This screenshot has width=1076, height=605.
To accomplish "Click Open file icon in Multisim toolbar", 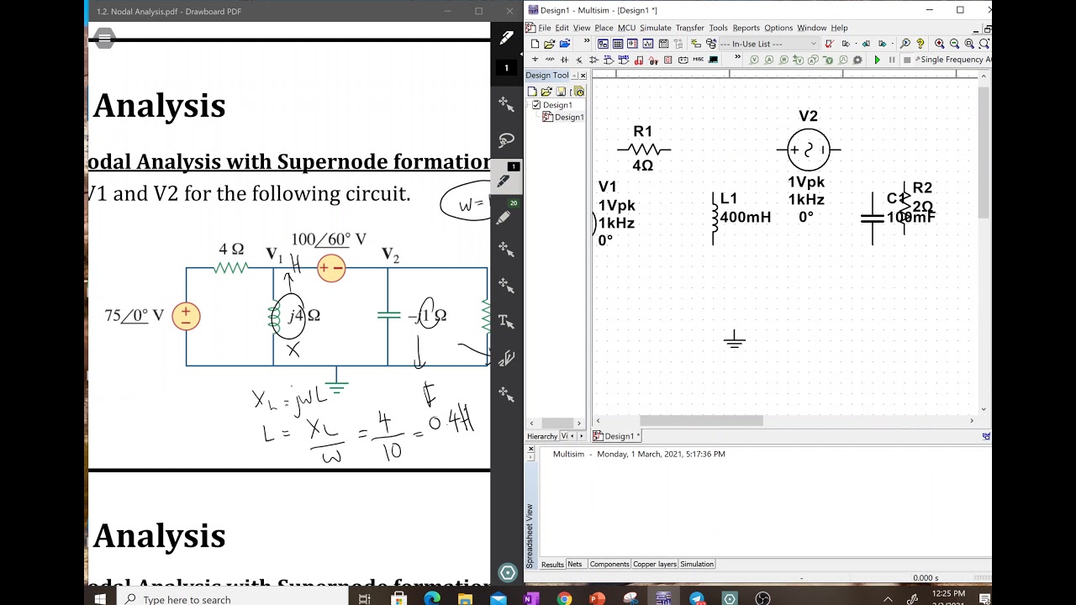I will 549,44.
